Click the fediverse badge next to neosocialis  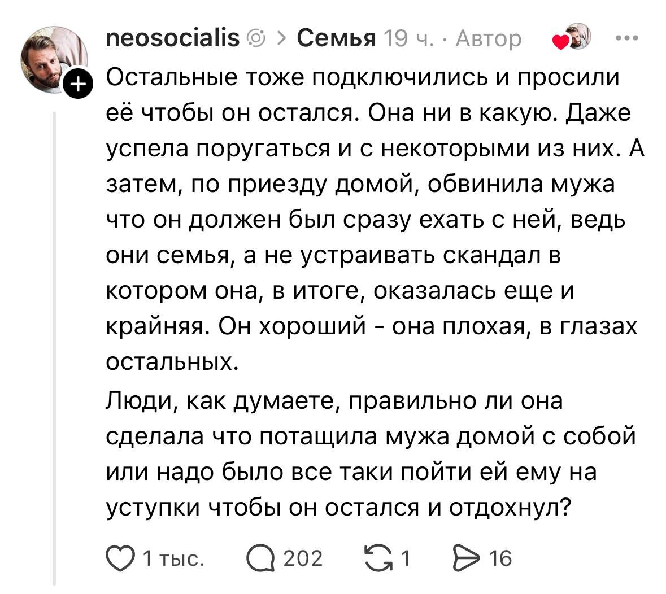pos(255,38)
